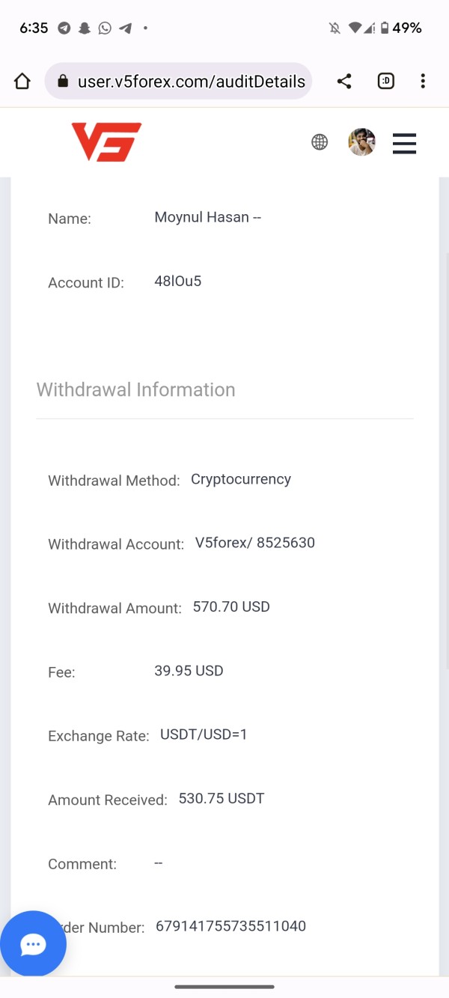Tap the WhatsApp notification icon in status bar
The width and height of the screenshot is (449, 998).
click(105, 28)
